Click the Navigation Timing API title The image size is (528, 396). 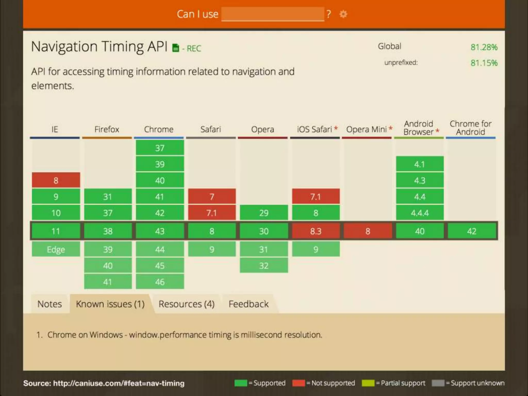click(x=99, y=47)
